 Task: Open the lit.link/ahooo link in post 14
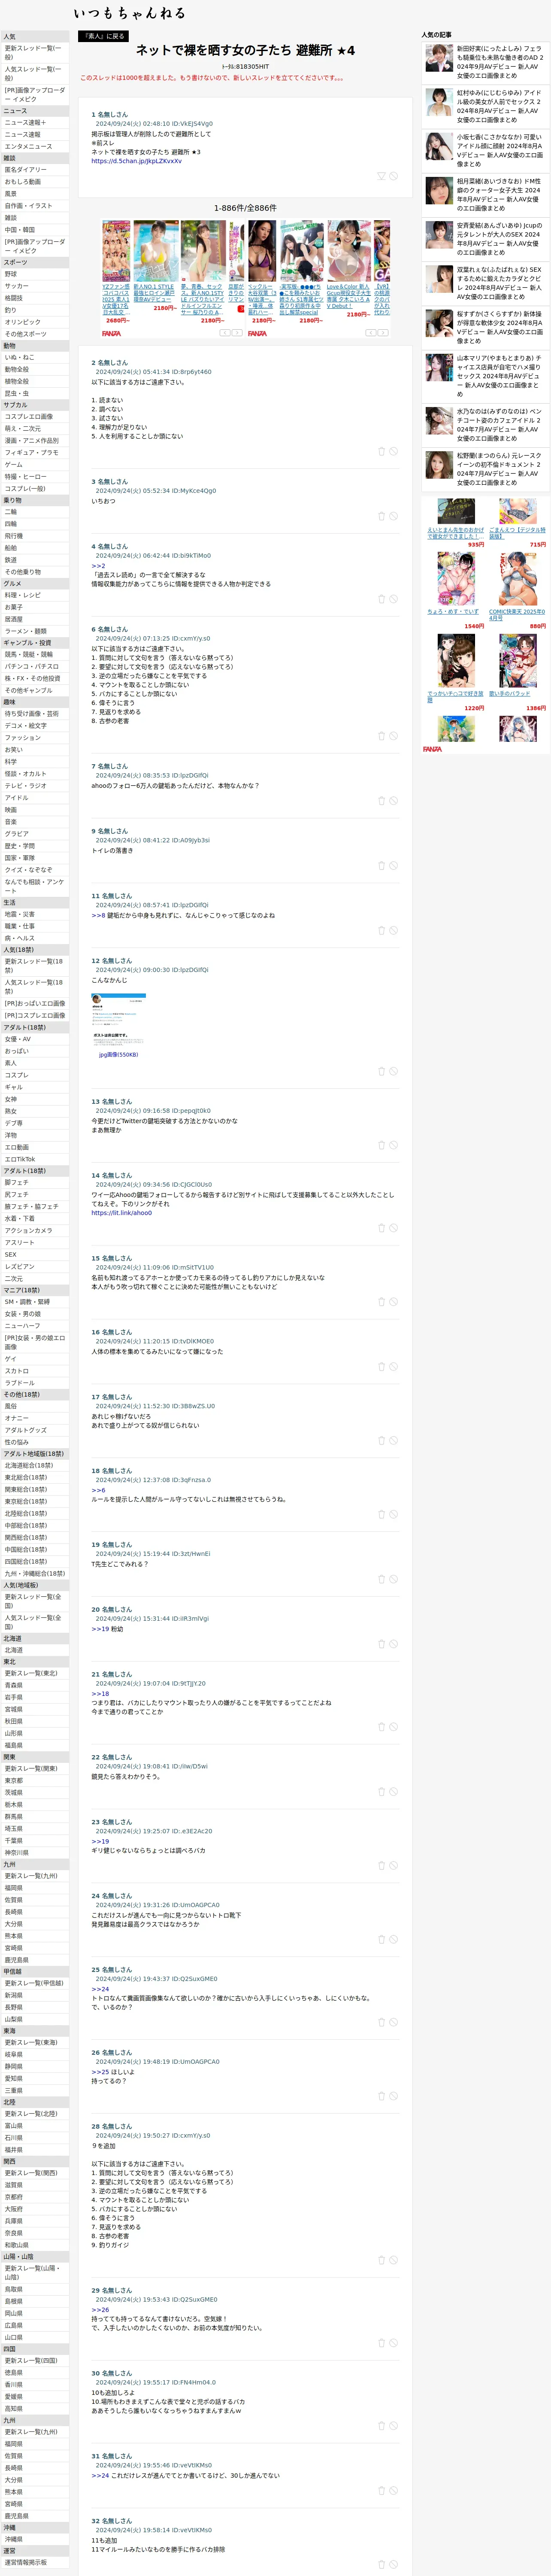coord(122,1213)
